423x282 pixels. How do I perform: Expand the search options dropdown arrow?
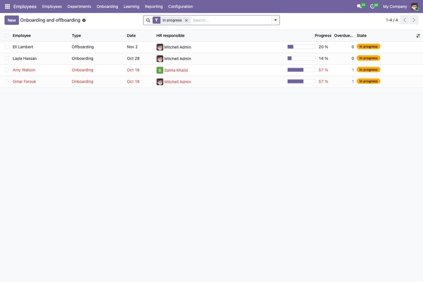click(x=275, y=20)
